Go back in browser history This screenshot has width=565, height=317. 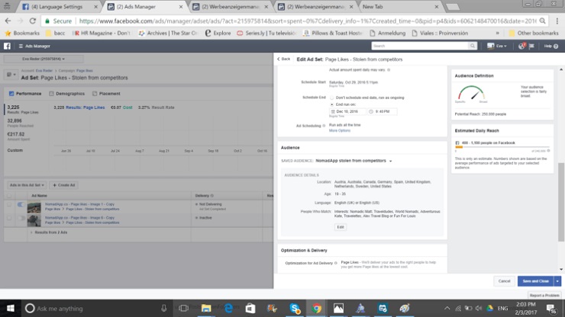[x=8, y=21]
